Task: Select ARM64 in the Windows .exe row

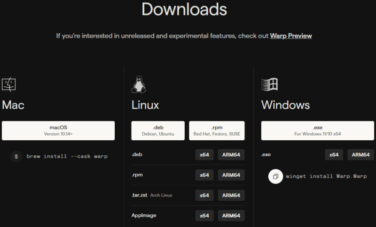Action: (x=360, y=155)
